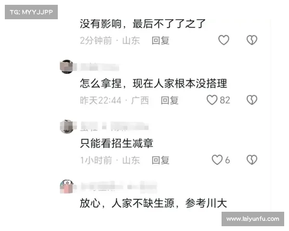
Task: Click the TG: MYYJJPP watermark label
Action: coord(31,12)
